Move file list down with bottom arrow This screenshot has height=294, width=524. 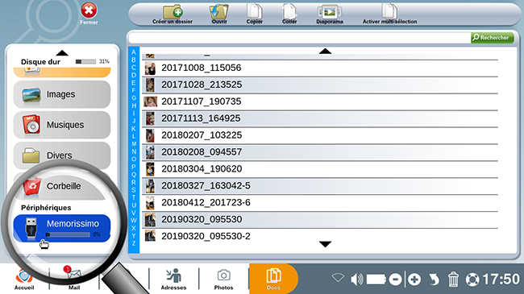point(325,244)
